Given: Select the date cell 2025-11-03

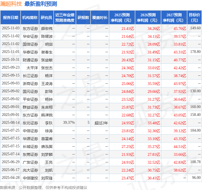Looking at the screenshot, I should [x=11, y=28].
